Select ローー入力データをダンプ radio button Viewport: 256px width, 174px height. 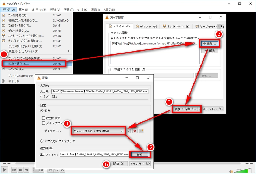42,141
